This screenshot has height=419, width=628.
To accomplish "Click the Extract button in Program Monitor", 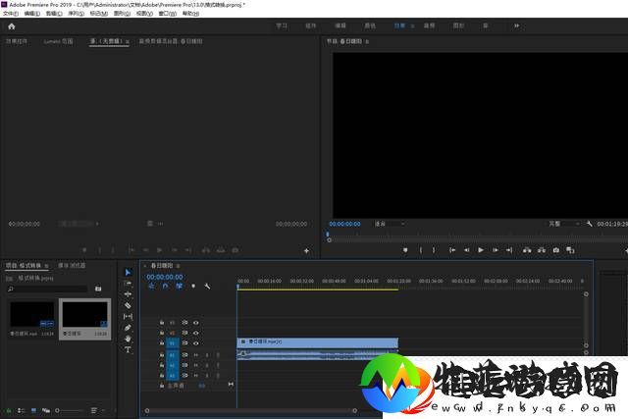I will 542,250.
